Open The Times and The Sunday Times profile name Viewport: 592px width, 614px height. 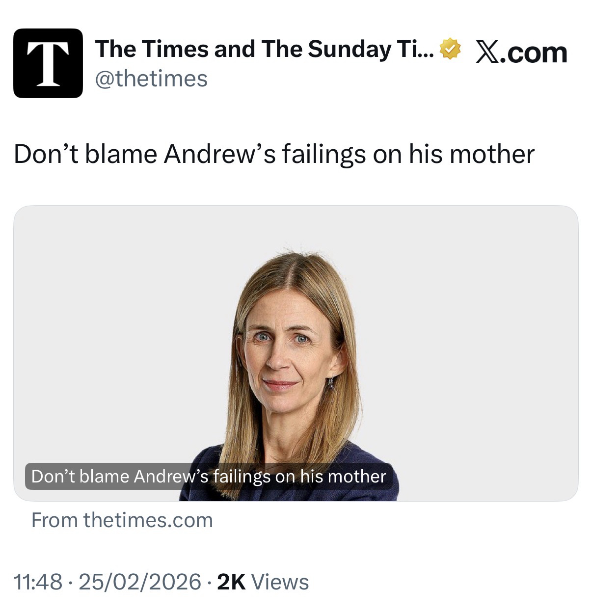click(264, 49)
